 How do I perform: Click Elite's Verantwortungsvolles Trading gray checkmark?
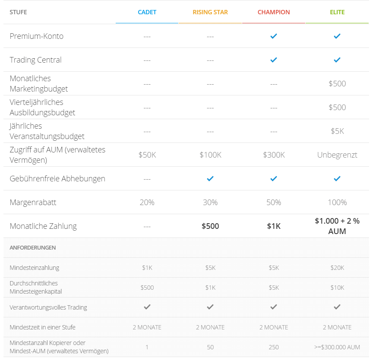[x=337, y=307]
